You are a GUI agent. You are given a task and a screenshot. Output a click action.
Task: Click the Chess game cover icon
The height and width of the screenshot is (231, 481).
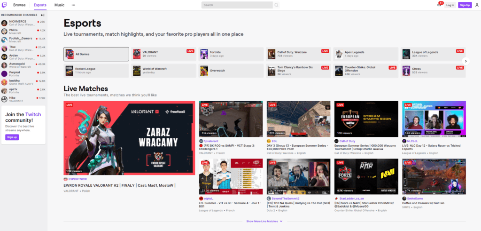(406, 71)
